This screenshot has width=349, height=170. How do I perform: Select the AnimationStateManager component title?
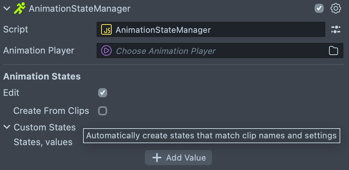pyautogui.click(x=80, y=8)
